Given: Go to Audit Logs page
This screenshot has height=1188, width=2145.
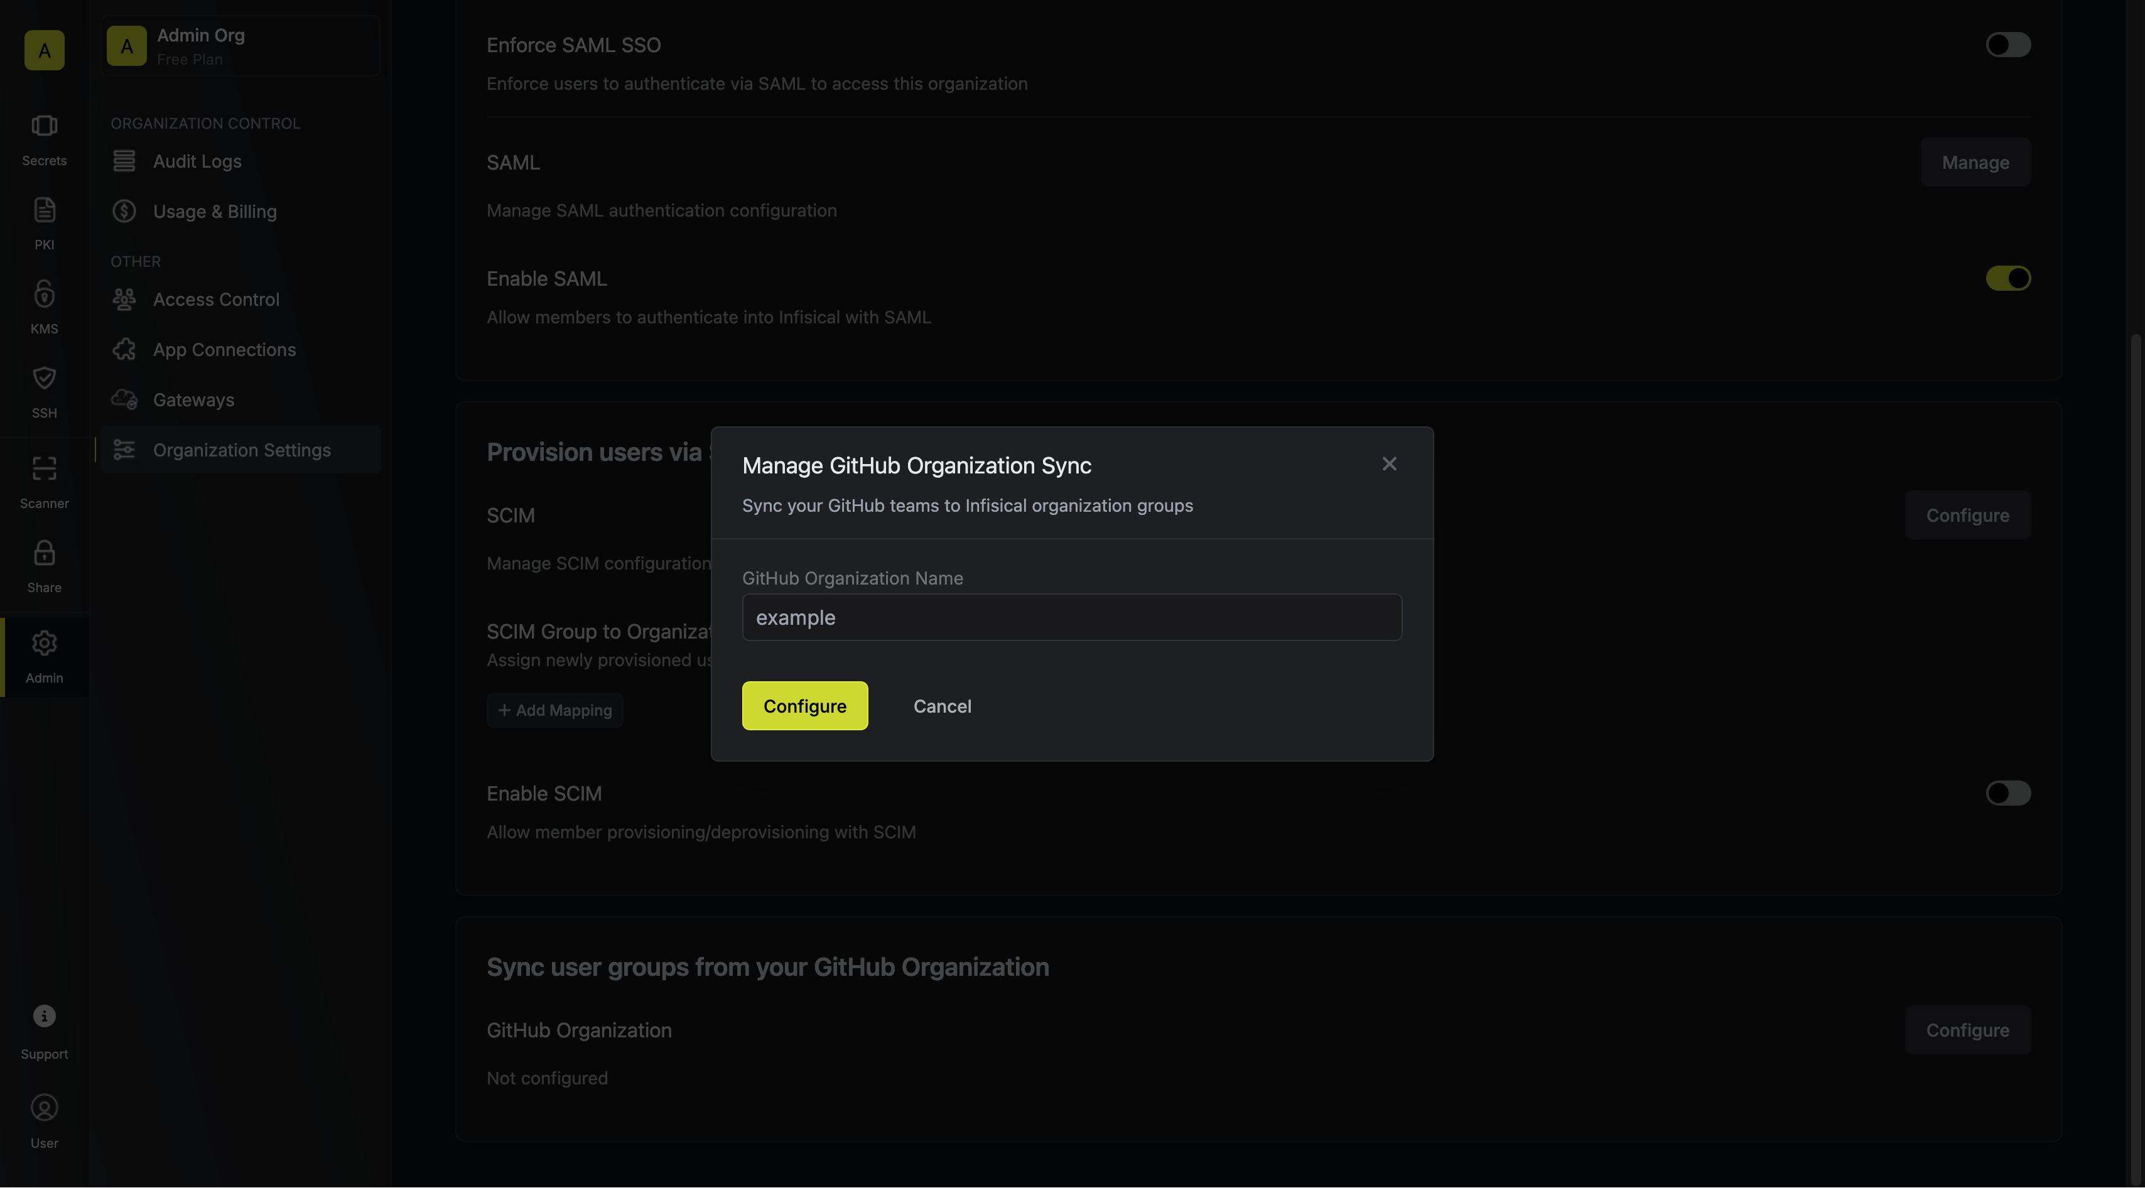Looking at the screenshot, I should (x=240, y=161).
